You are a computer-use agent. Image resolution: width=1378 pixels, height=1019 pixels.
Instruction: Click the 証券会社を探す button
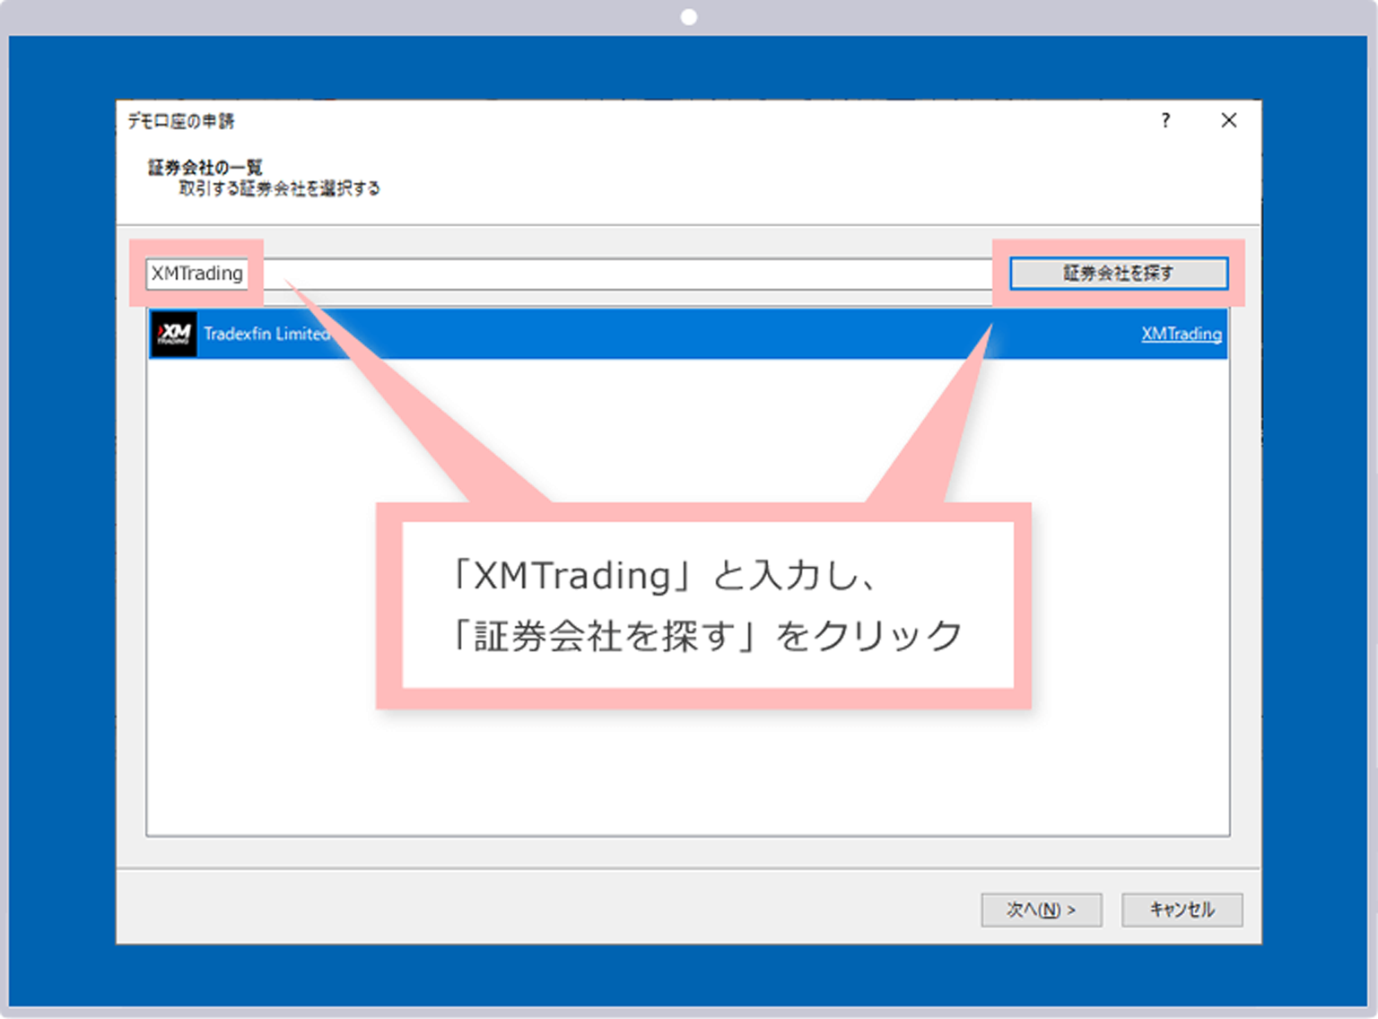[1119, 274]
